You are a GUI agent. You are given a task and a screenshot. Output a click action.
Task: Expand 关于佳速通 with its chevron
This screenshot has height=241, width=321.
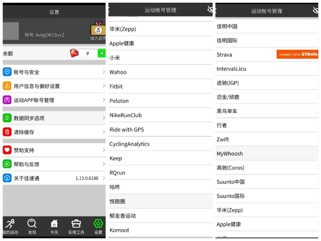pyautogui.click(x=104, y=178)
